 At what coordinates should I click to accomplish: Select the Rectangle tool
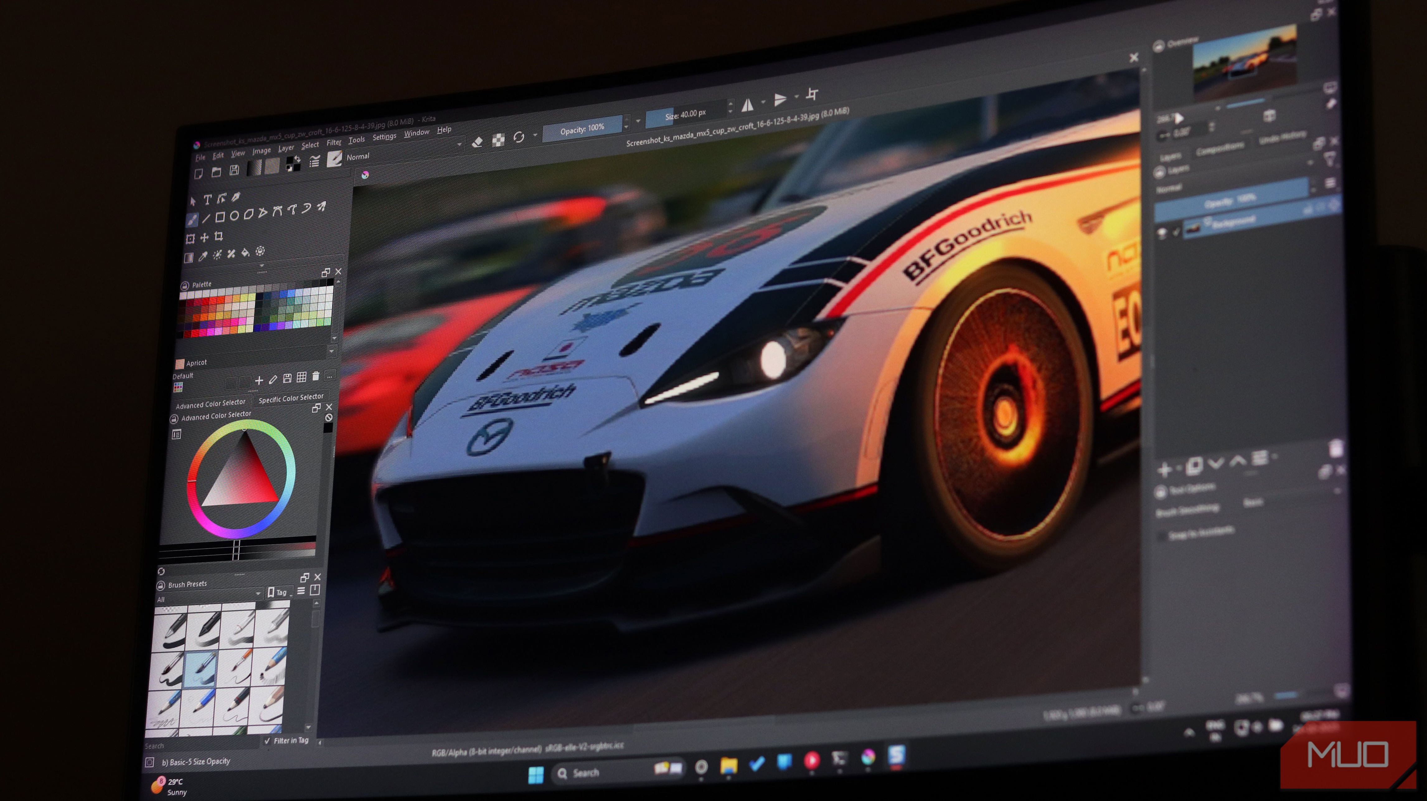(x=220, y=218)
